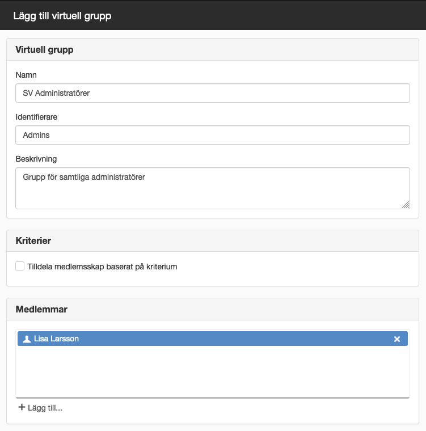Select the Lisa Larsson member row

point(213,339)
